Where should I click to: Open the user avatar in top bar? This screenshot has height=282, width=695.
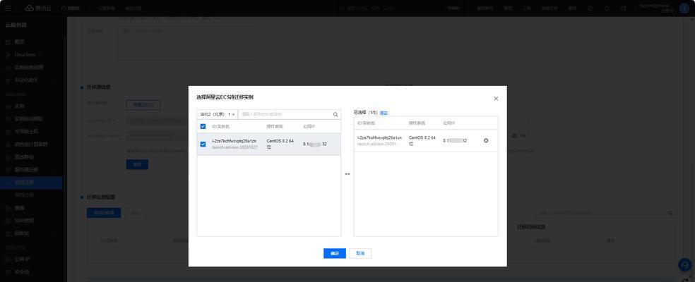click(684, 8)
